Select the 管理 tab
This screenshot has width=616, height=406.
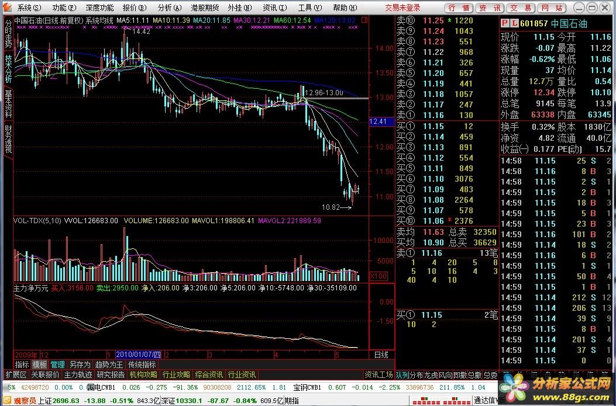click(x=57, y=365)
